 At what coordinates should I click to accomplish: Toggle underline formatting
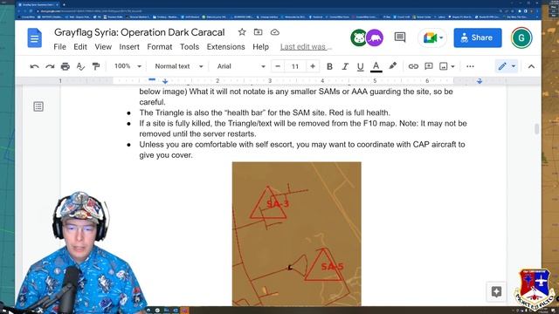point(361,66)
